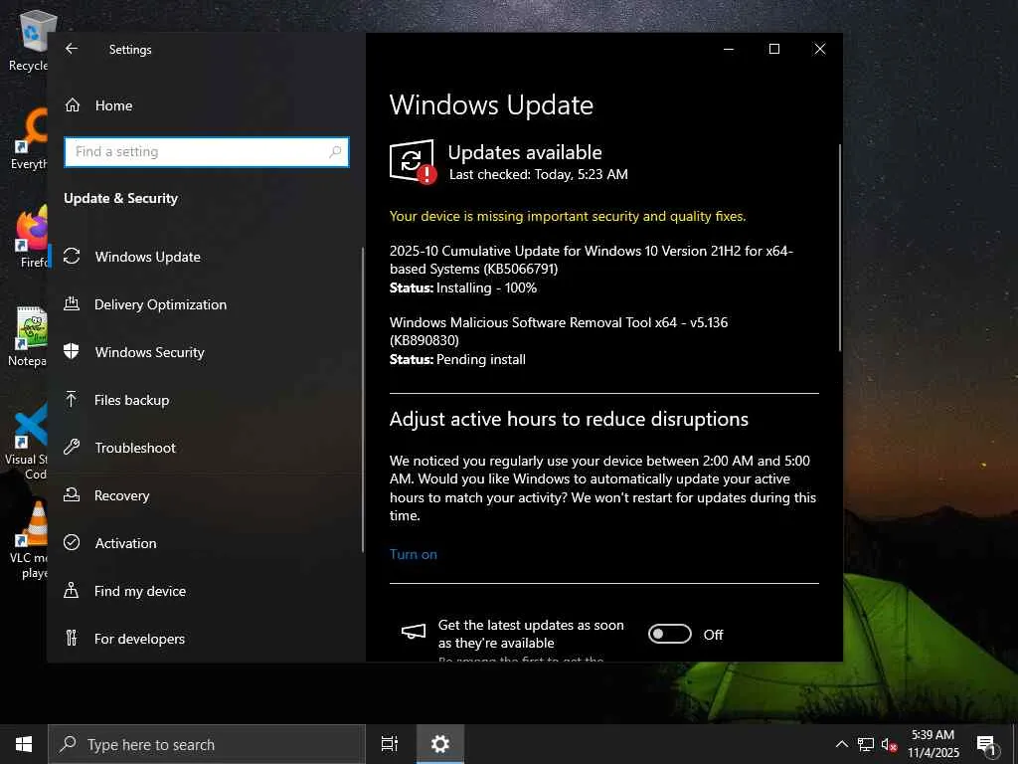The height and width of the screenshot is (764, 1018).
Task: Click the Windows Update refresh arrows icon
Action: pyautogui.click(x=72, y=256)
